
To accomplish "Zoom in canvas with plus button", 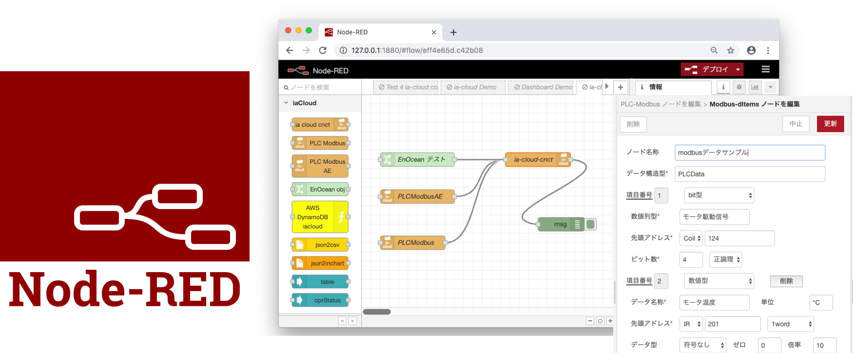I will tap(610, 321).
